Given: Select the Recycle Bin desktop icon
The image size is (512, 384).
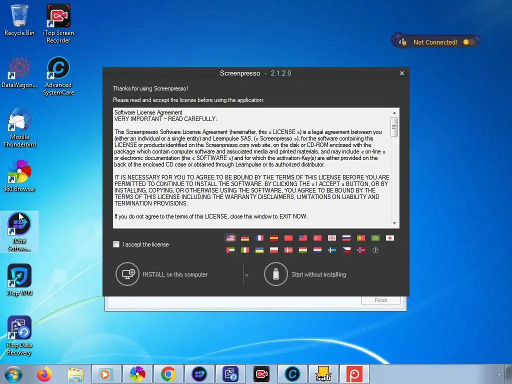Looking at the screenshot, I should pyautogui.click(x=19, y=20).
